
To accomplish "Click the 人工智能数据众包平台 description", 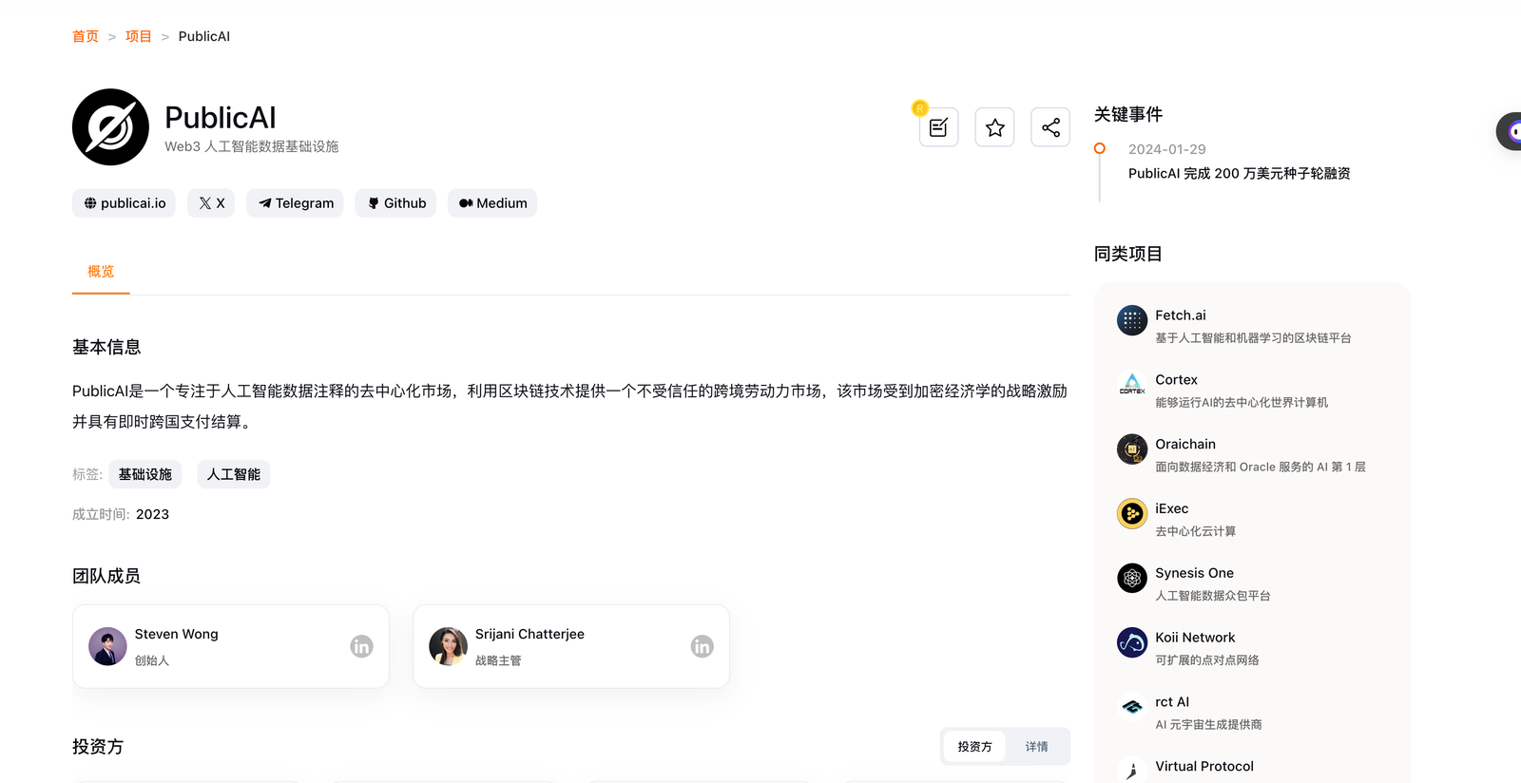I will click(1212, 596).
